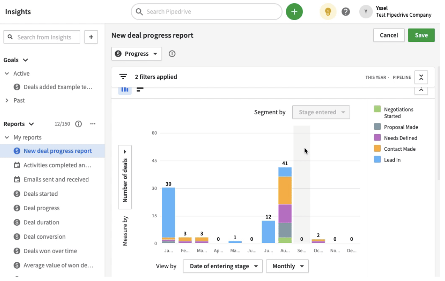Open the filters panel on the report
Image resolution: width=445 pixels, height=281 pixels.
tap(123, 77)
